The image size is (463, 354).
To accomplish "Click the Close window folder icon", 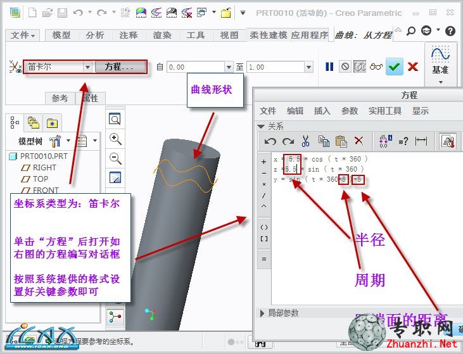I will 226,13.
